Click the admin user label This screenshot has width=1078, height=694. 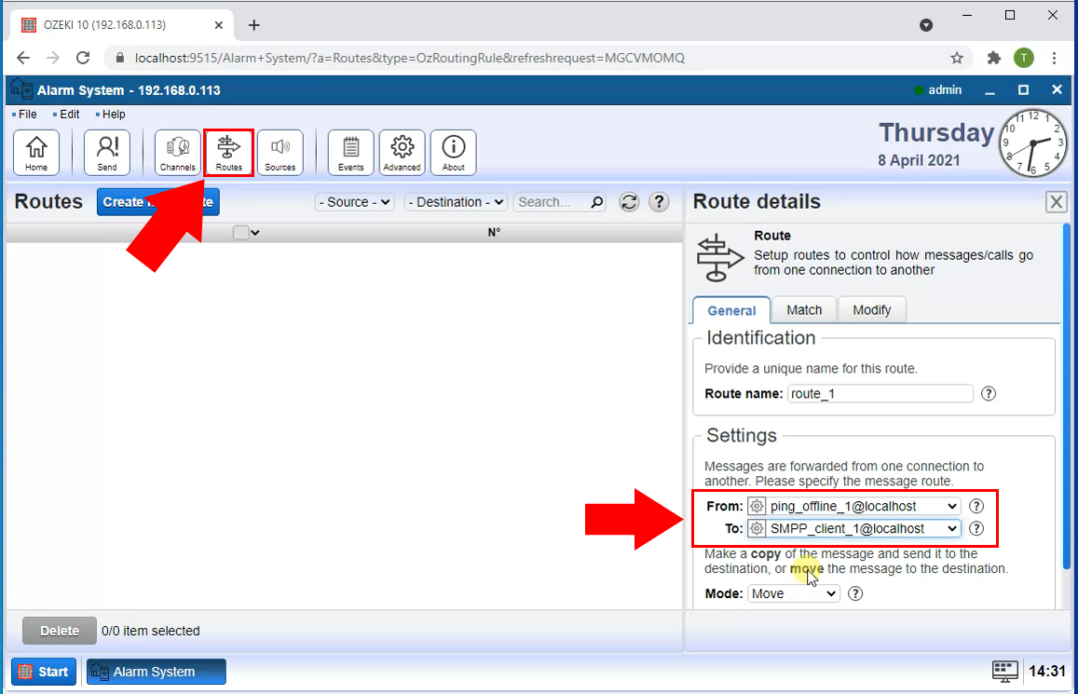(945, 90)
